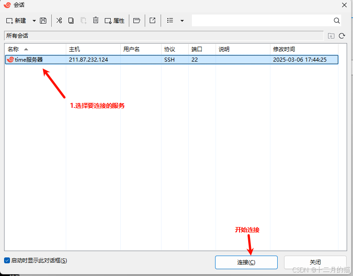Click the greyed-out paste icon
The width and height of the screenshot is (353, 276).
pos(83,21)
